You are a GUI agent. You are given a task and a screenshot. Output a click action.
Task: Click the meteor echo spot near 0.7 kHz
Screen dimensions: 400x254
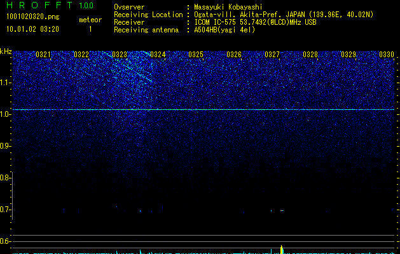[282, 210]
